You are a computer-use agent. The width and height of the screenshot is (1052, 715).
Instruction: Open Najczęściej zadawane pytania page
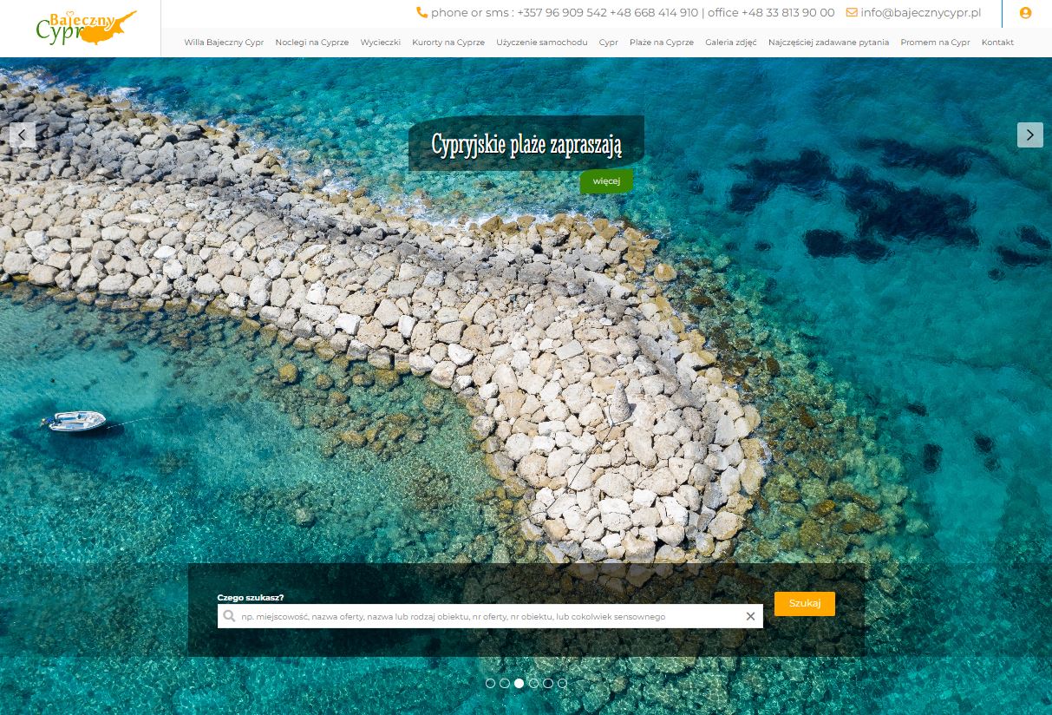point(828,42)
